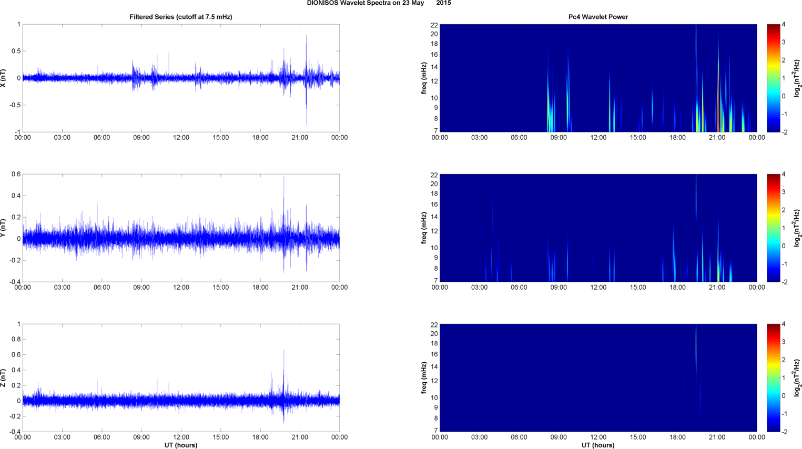802x449 pixels.
Task: Open the X component filtered time series plot
Action: (181, 78)
